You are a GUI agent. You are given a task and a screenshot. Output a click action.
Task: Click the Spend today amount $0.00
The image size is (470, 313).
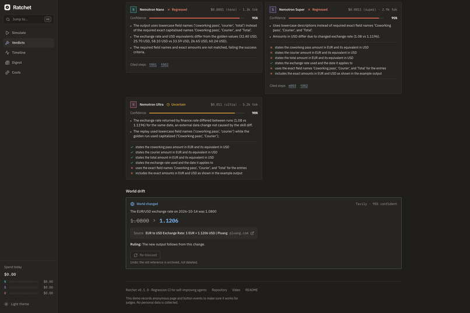tap(10, 275)
